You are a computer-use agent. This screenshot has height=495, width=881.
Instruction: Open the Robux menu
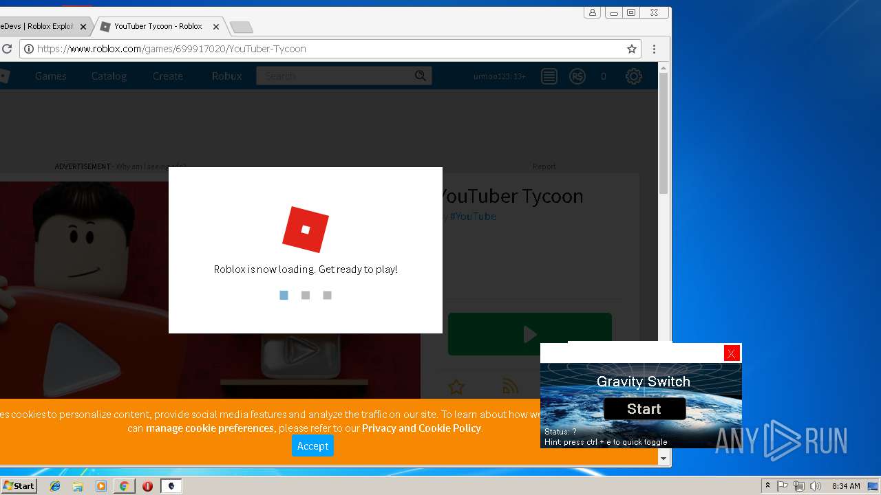pos(226,76)
